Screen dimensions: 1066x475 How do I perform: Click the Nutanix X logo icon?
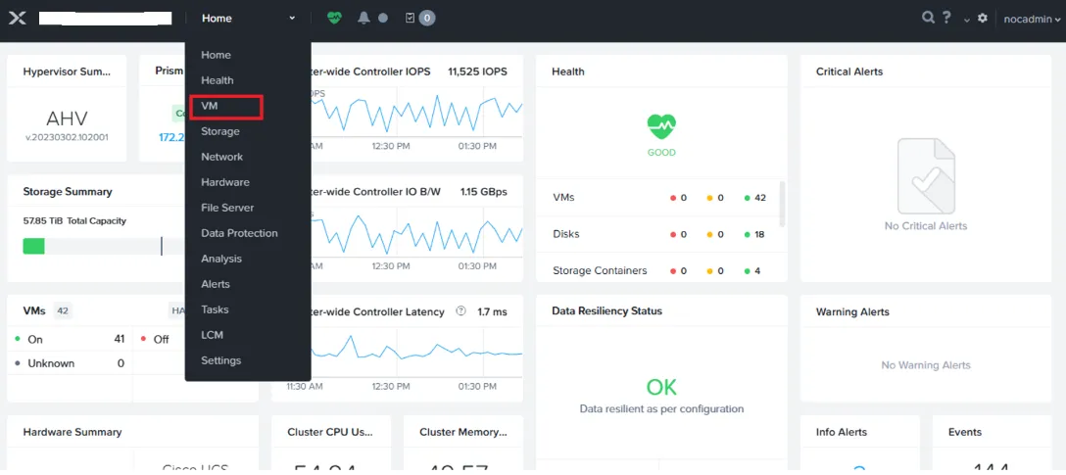point(18,19)
